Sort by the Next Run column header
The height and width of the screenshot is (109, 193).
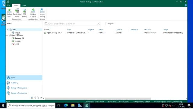pyautogui.click(x=147, y=30)
